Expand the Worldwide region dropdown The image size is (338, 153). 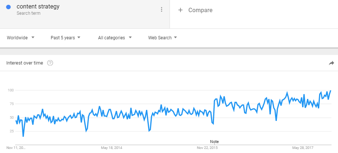coord(21,38)
